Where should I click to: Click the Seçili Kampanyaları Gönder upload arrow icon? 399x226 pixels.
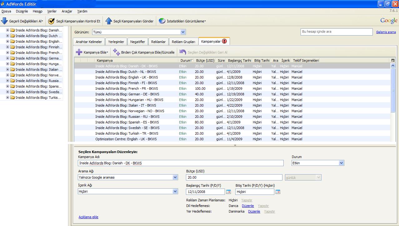[x=108, y=21]
